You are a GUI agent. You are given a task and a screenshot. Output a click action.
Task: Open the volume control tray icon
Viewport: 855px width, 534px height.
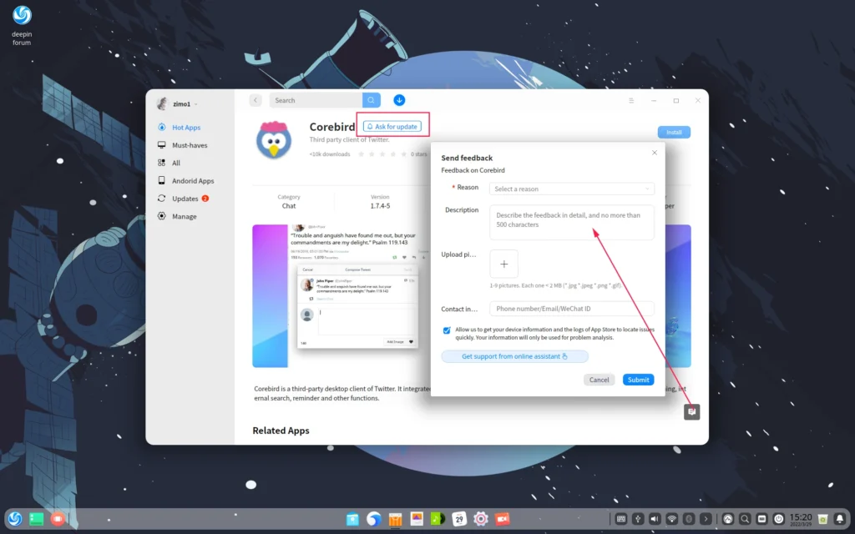(655, 519)
